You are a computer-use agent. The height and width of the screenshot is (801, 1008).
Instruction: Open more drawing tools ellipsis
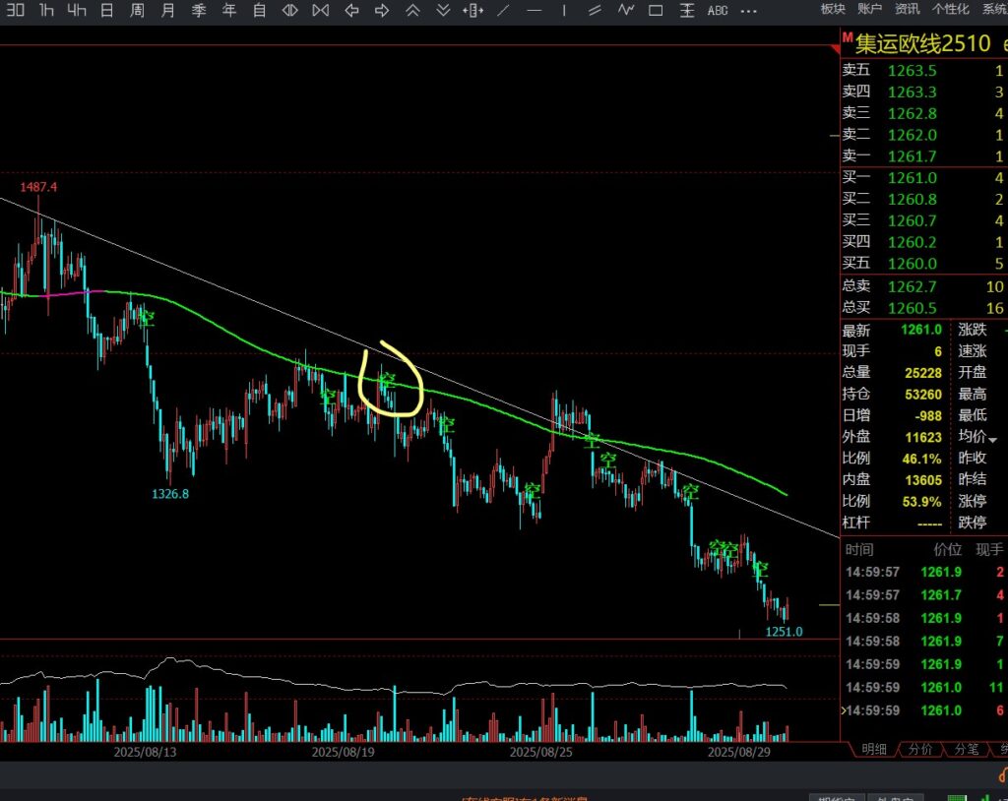coord(748,11)
